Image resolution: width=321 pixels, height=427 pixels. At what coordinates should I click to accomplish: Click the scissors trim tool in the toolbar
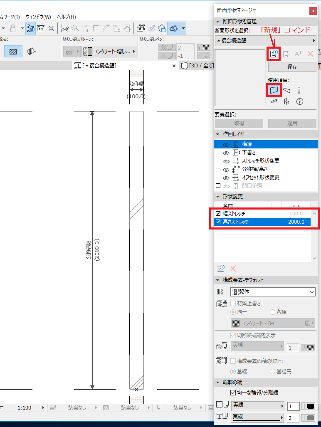pos(65,28)
